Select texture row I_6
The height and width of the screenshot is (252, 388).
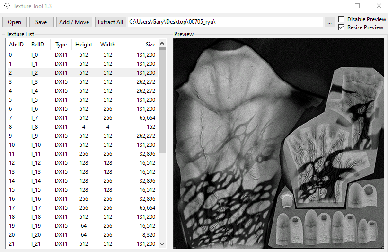click(83, 109)
